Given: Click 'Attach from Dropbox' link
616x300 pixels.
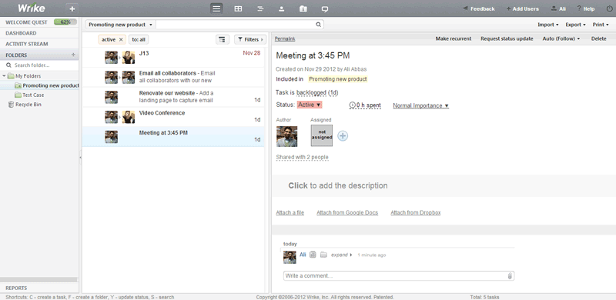Looking at the screenshot, I should (x=416, y=212).
